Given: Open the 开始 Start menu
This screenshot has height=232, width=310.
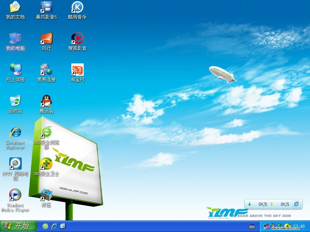Looking at the screenshot, I should (x=18, y=226).
